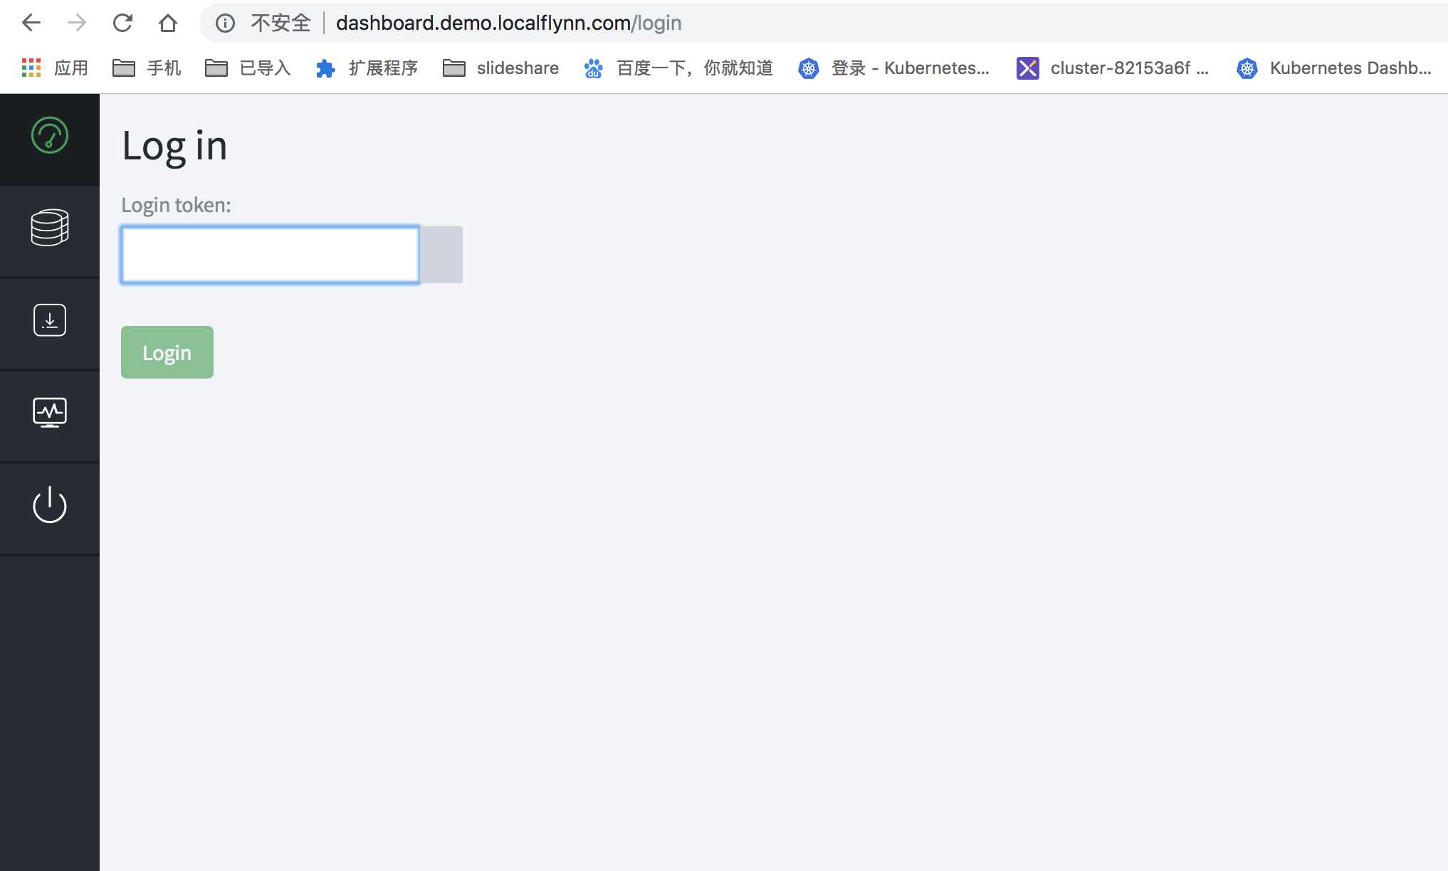1448x871 pixels.
Task: Click the site info insecure icon
Action: 225,23
